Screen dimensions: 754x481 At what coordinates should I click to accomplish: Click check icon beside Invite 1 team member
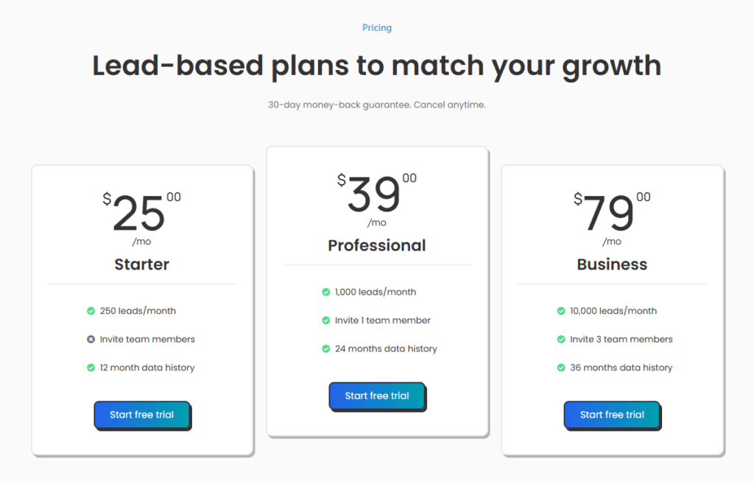(x=325, y=320)
